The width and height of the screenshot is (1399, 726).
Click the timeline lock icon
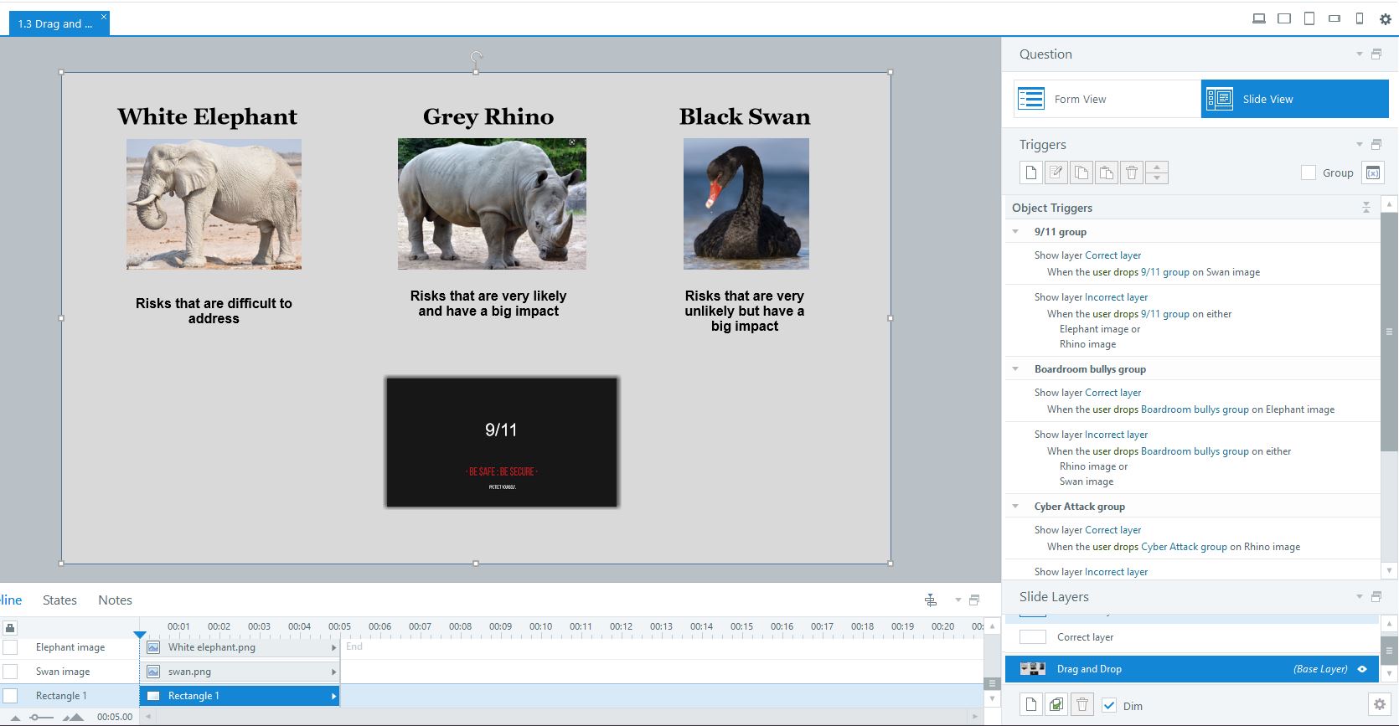[10, 627]
